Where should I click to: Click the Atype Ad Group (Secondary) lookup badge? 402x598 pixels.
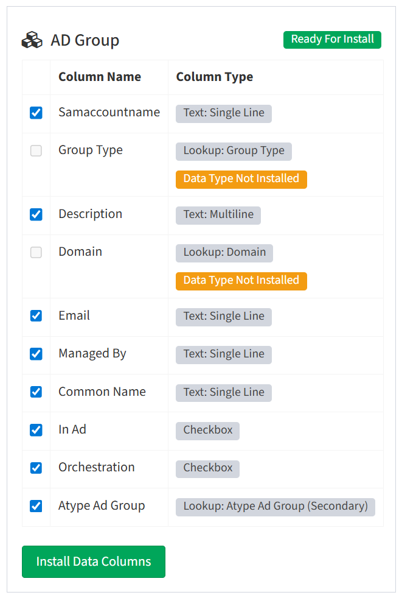point(276,507)
